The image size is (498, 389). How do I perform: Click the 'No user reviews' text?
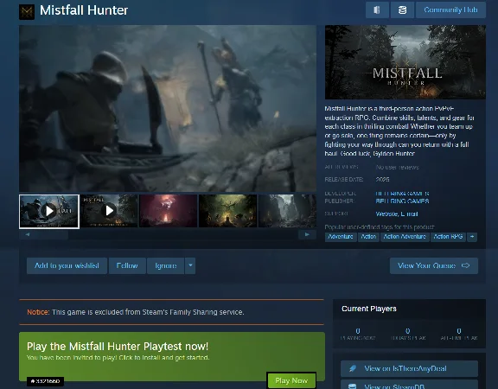(x=397, y=168)
